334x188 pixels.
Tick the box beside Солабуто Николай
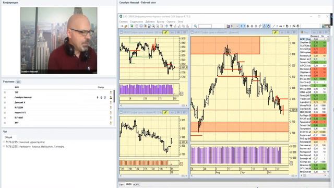pyautogui.click(x=5, y=98)
